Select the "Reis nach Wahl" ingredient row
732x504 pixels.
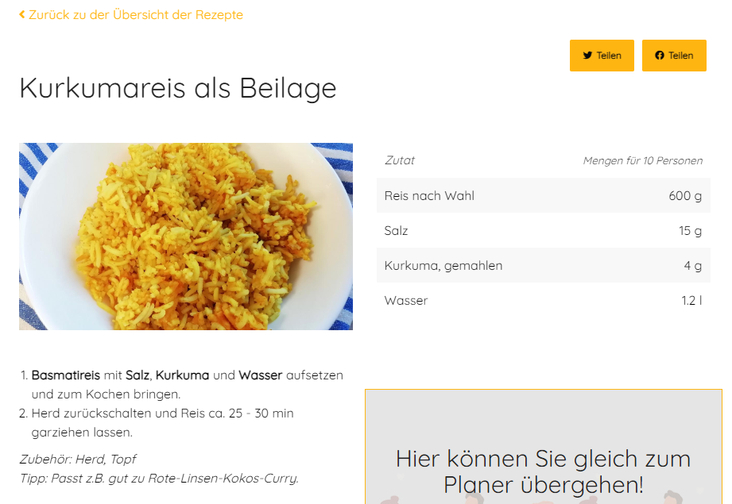pos(429,196)
